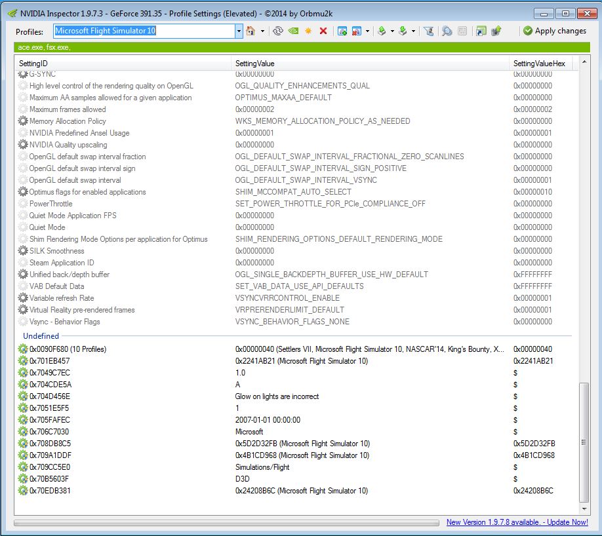Click the green gear beside 0x701EB457

[x=23, y=361]
